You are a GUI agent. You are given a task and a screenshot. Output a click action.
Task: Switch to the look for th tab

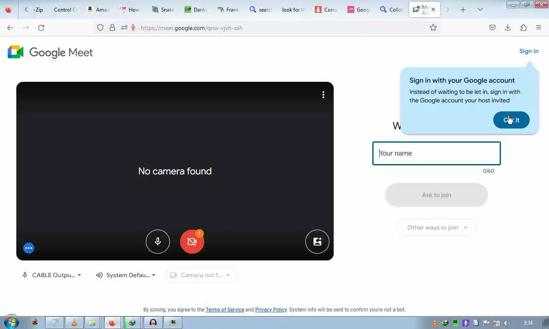click(x=293, y=9)
